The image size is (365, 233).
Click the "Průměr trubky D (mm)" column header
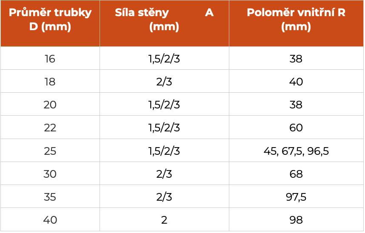(50, 20)
